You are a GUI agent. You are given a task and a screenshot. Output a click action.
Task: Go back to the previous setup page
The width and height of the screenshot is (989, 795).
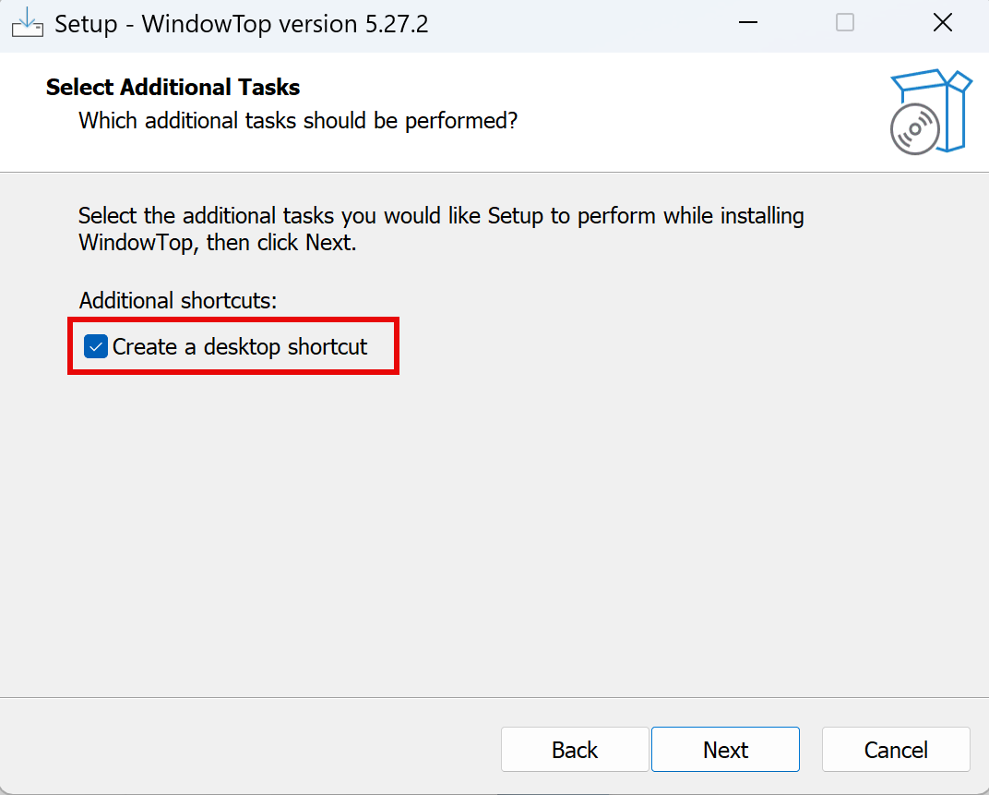point(575,750)
